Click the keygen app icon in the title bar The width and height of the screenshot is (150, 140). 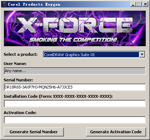point(5,4)
